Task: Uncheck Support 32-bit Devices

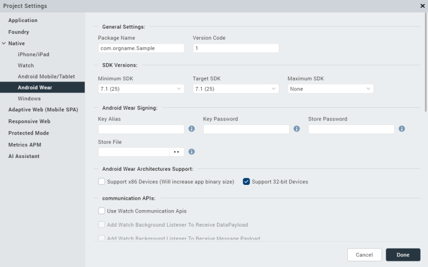Action: 246,181
